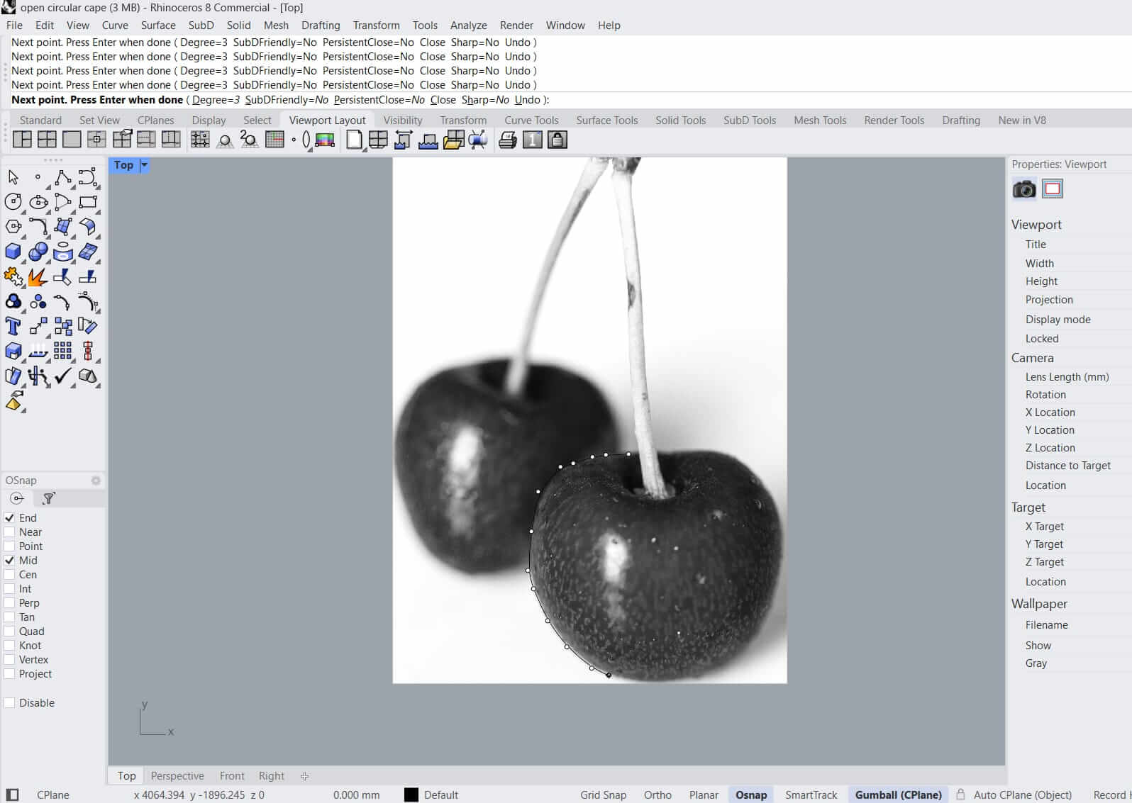The height and width of the screenshot is (803, 1132).
Task: Switch to the Surface Tools tab
Action: click(x=606, y=120)
